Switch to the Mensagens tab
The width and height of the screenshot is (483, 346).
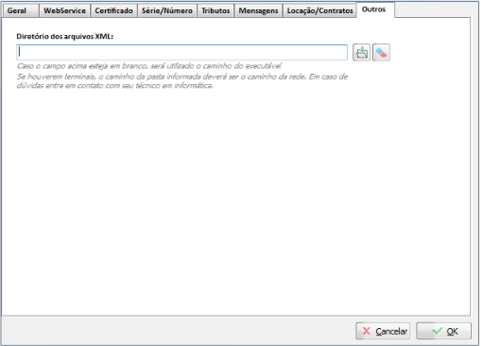pyautogui.click(x=258, y=10)
